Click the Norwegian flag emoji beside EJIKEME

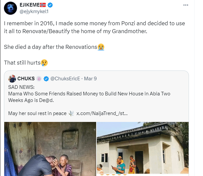(43, 5)
